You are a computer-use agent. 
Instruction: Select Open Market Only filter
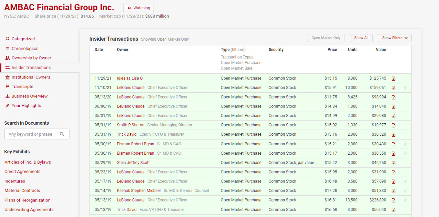coord(326,38)
